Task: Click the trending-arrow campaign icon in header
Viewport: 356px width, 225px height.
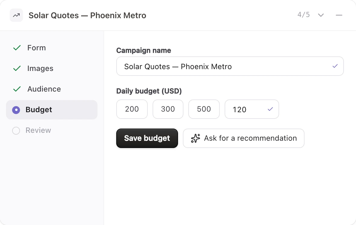Action: coord(16,15)
